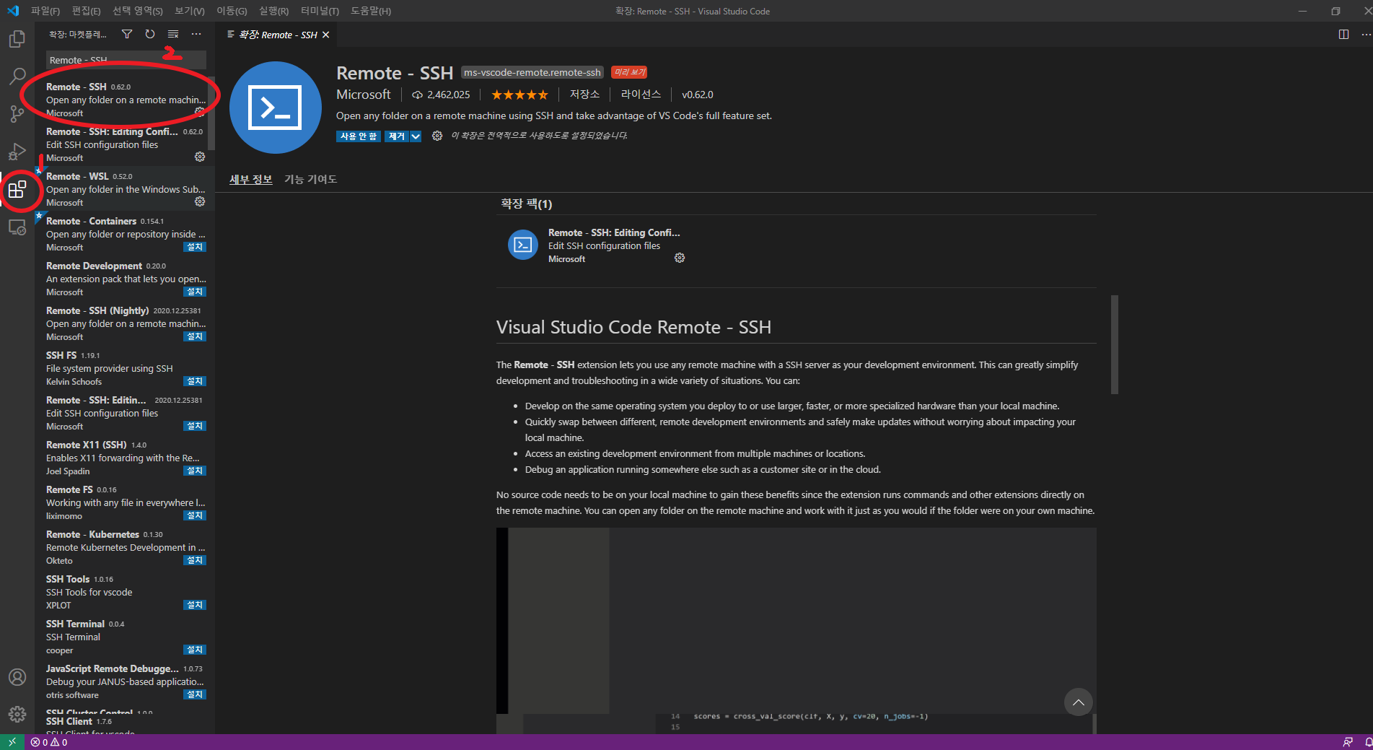
Task: Open gear for extension pack Editing Config item
Action: click(x=680, y=258)
